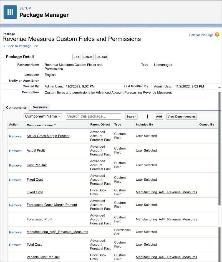Open Included By link for Variable Cost Per Unit
The width and height of the screenshot is (222, 262).
167,257
